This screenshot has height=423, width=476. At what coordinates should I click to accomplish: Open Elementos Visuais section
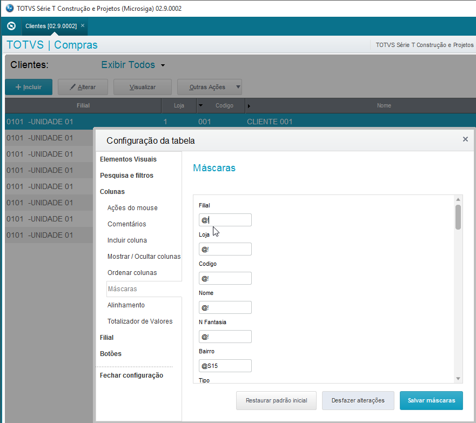pyautogui.click(x=128, y=159)
